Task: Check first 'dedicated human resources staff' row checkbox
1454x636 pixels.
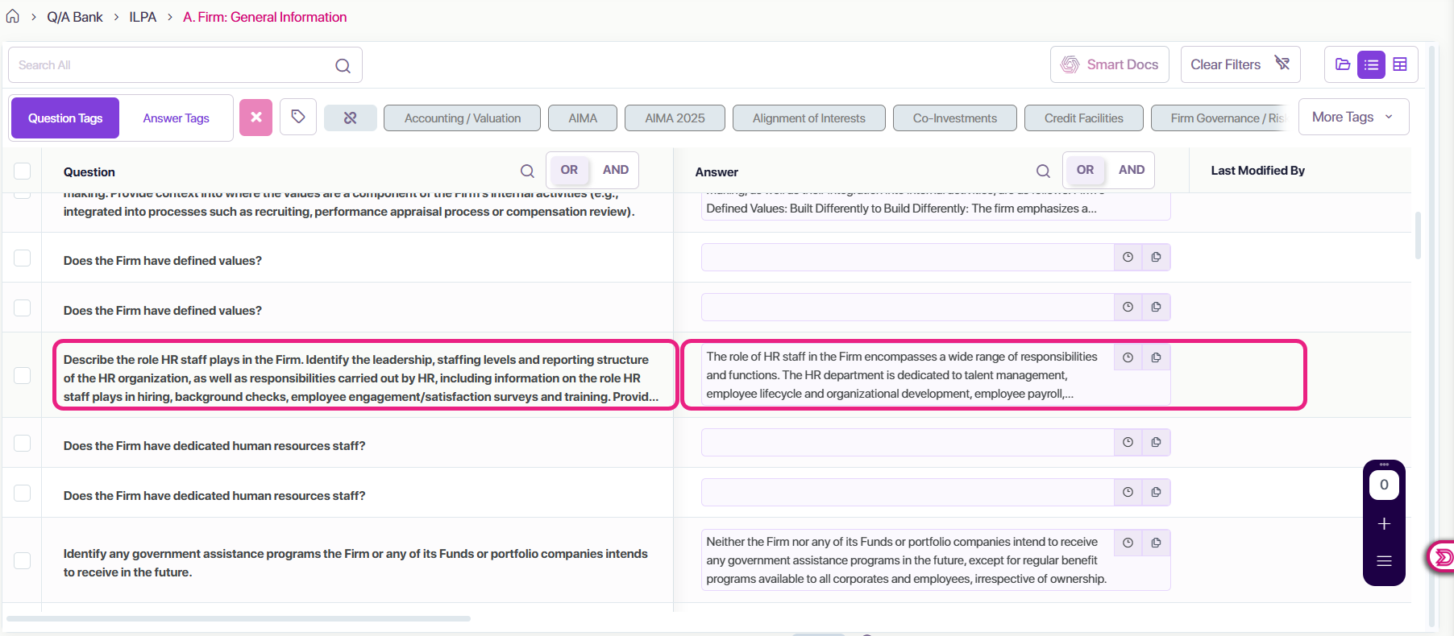Action: pyautogui.click(x=23, y=443)
